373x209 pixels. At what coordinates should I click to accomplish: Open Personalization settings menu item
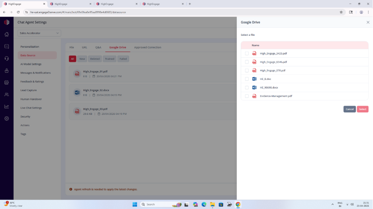[30, 47]
